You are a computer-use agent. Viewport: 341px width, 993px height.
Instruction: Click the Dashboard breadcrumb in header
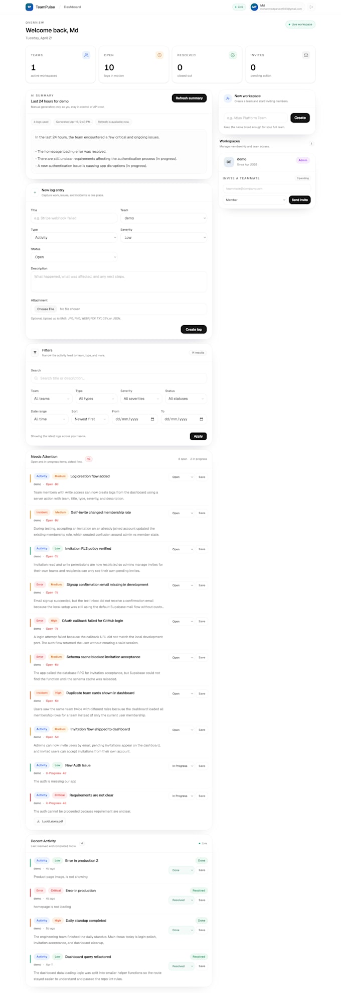point(72,7)
